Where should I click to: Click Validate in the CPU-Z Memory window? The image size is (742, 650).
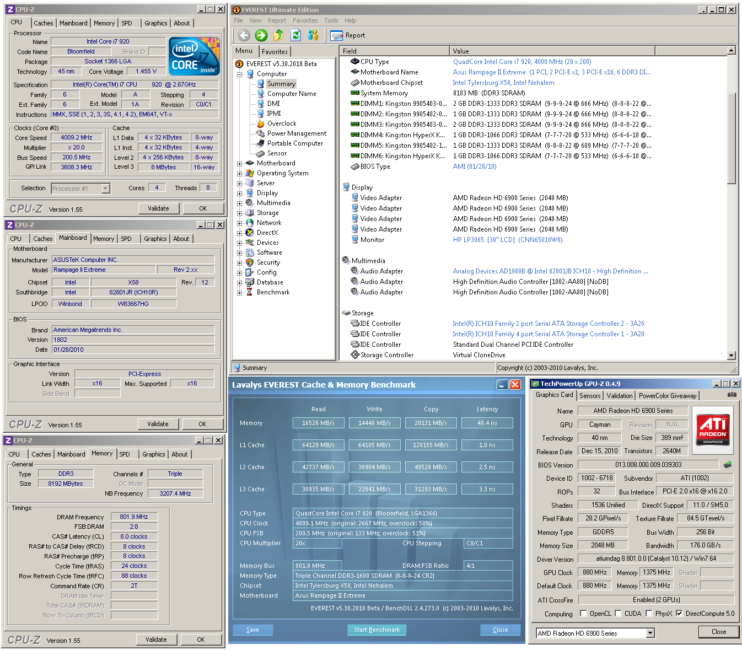coord(156,640)
